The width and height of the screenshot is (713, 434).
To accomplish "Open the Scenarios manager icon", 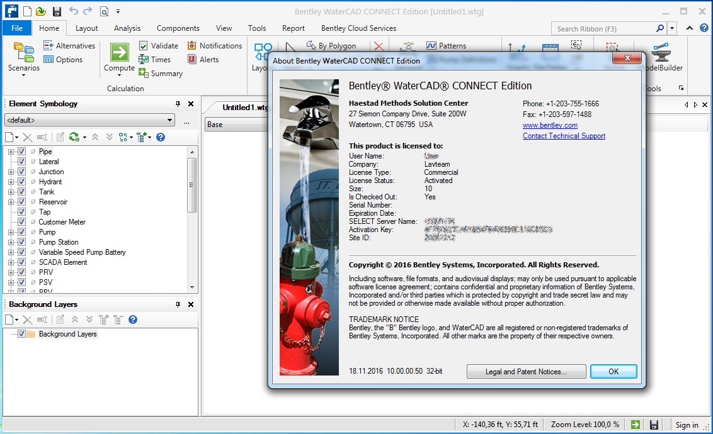I will point(24,52).
